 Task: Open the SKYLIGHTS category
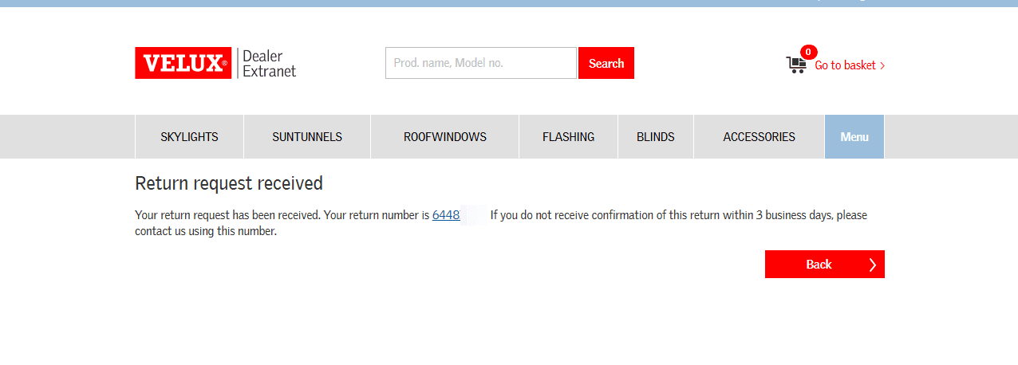click(x=189, y=137)
